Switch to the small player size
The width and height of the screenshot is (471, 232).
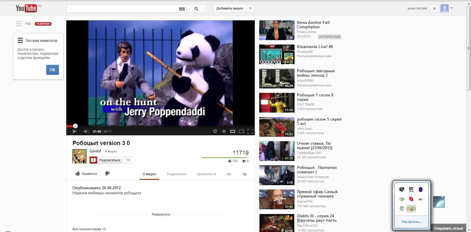pos(233,131)
